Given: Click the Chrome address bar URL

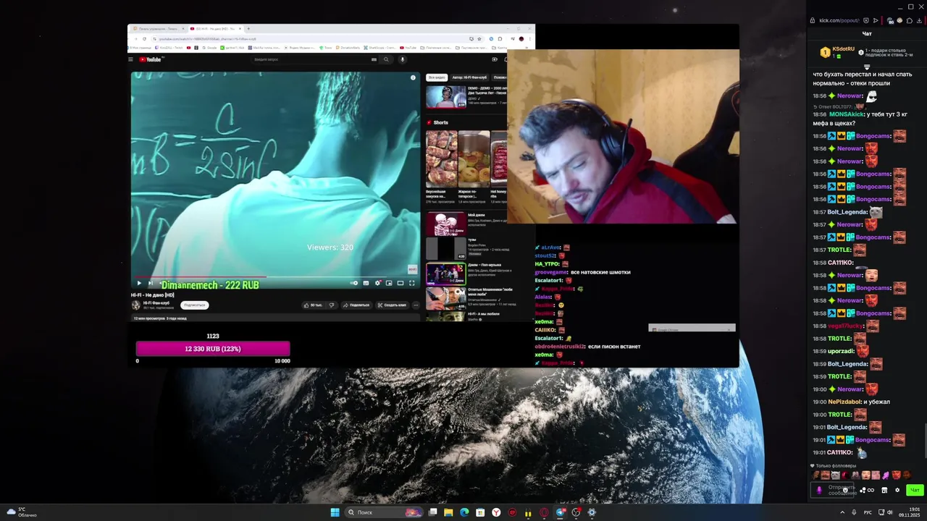Looking at the screenshot, I should [x=207, y=38].
